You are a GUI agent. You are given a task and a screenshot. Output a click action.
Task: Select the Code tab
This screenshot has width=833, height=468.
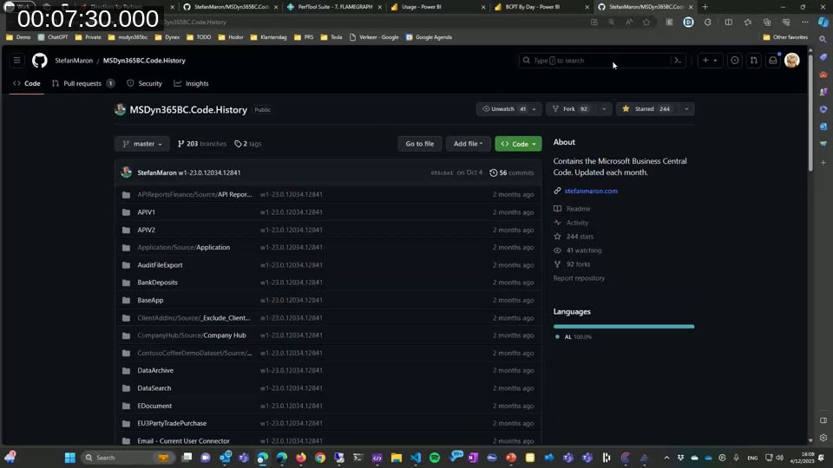tap(27, 83)
